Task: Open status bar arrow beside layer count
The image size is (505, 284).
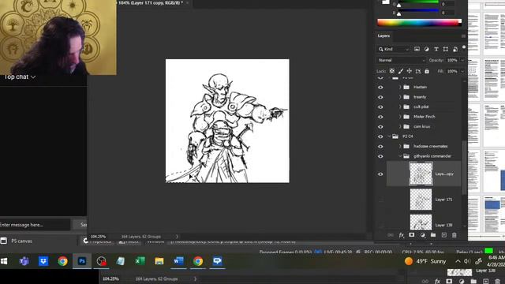Action: tap(177, 237)
